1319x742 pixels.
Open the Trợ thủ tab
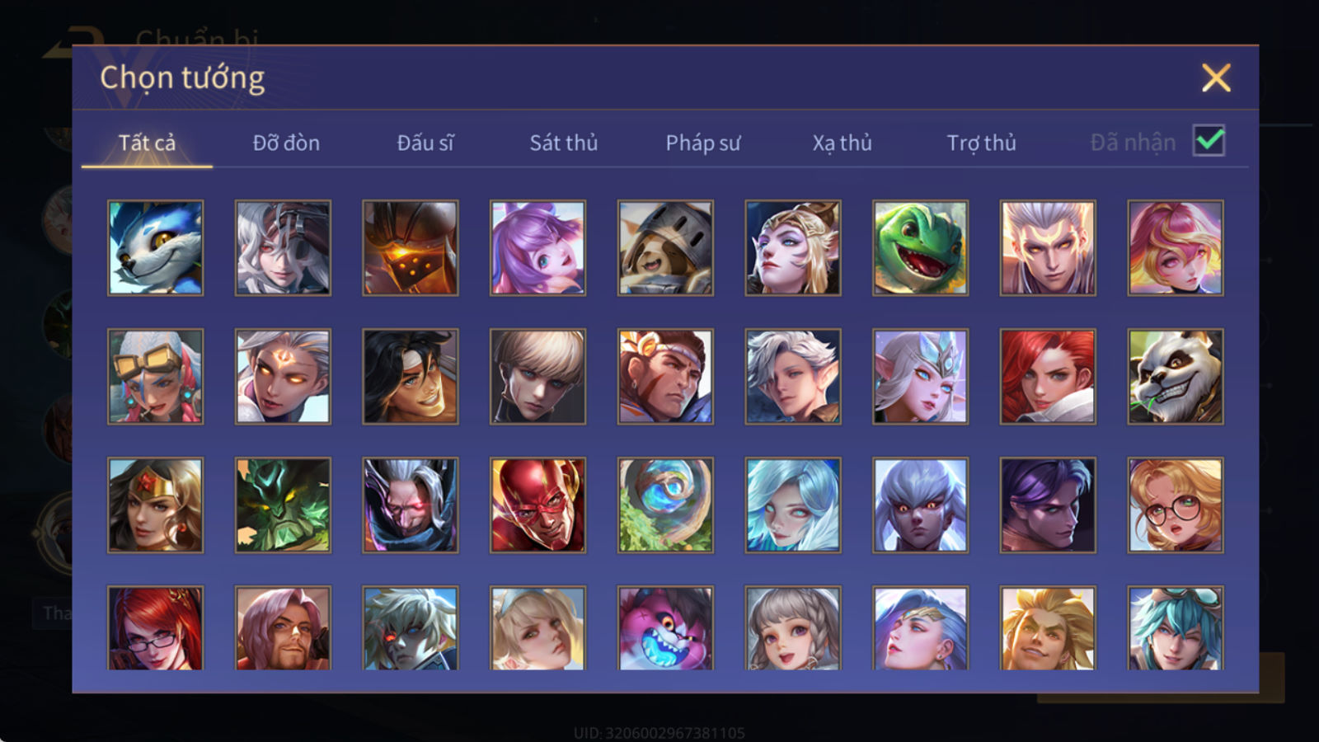coord(981,143)
